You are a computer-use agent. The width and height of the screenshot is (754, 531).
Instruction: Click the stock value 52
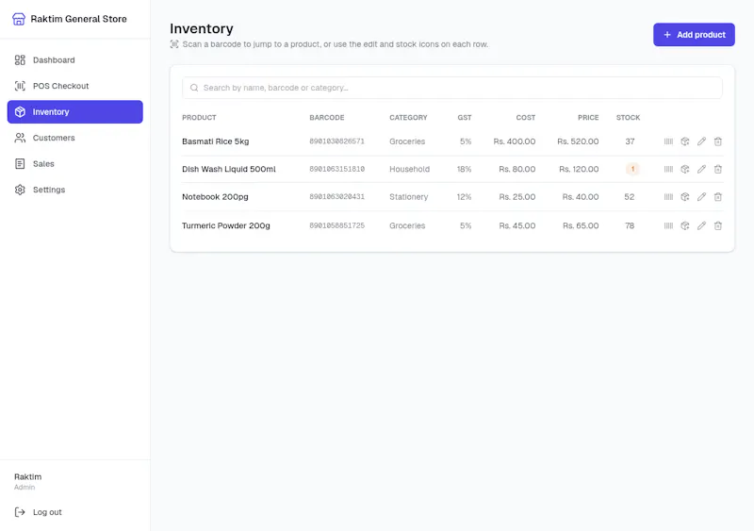[x=629, y=197]
